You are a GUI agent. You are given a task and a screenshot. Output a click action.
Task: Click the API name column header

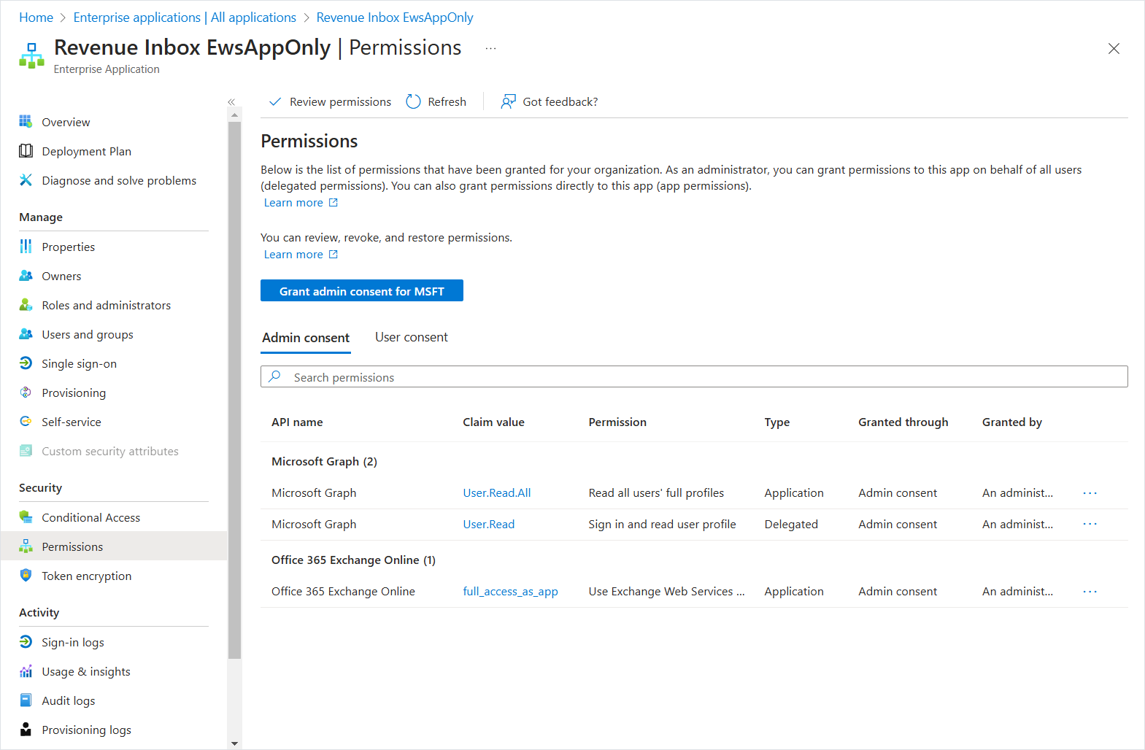[x=297, y=422]
